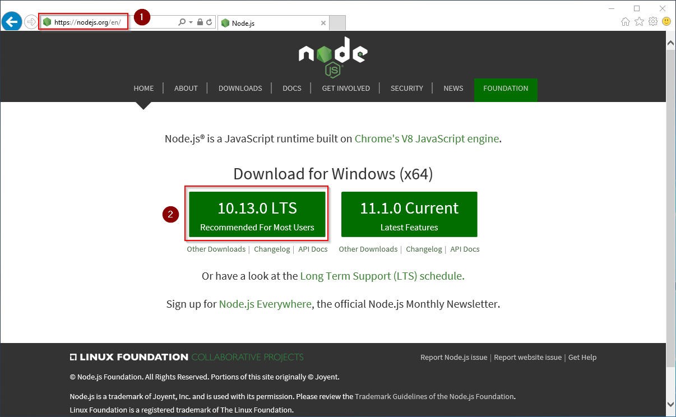Download the 10.13.0 LTS version

click(257, 215)
